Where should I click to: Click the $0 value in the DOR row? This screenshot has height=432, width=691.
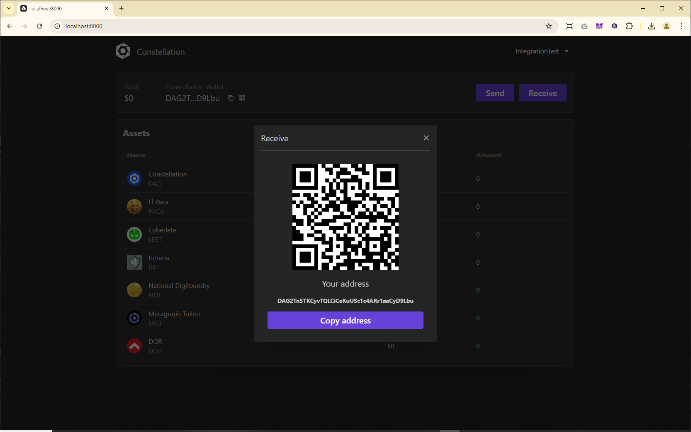point(391,346)
